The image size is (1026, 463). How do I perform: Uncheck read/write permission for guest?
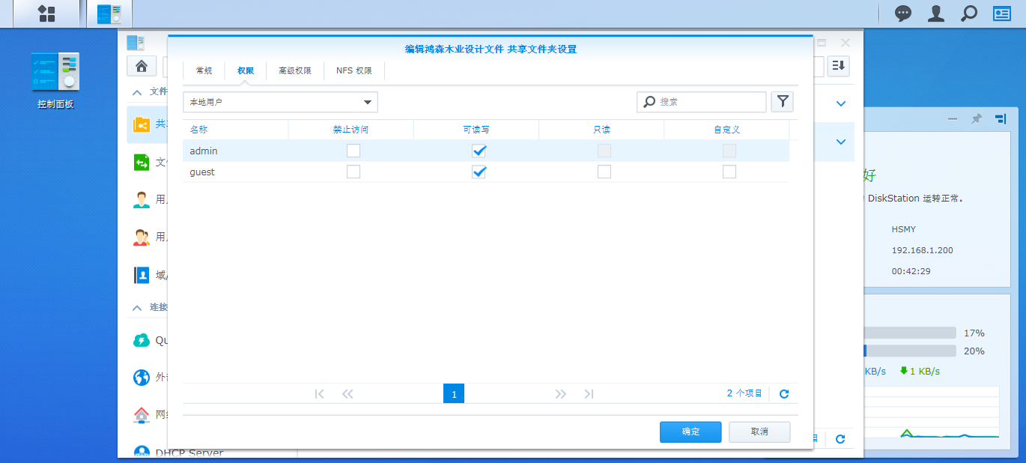point(479,172)
